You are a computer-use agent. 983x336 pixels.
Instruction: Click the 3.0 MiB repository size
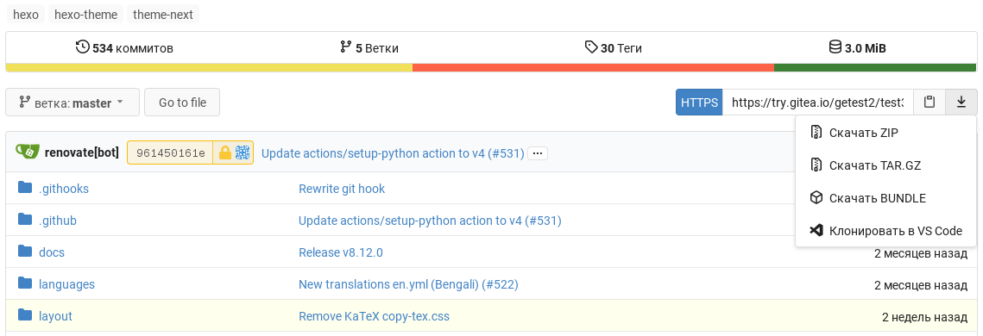pos(865,48)
